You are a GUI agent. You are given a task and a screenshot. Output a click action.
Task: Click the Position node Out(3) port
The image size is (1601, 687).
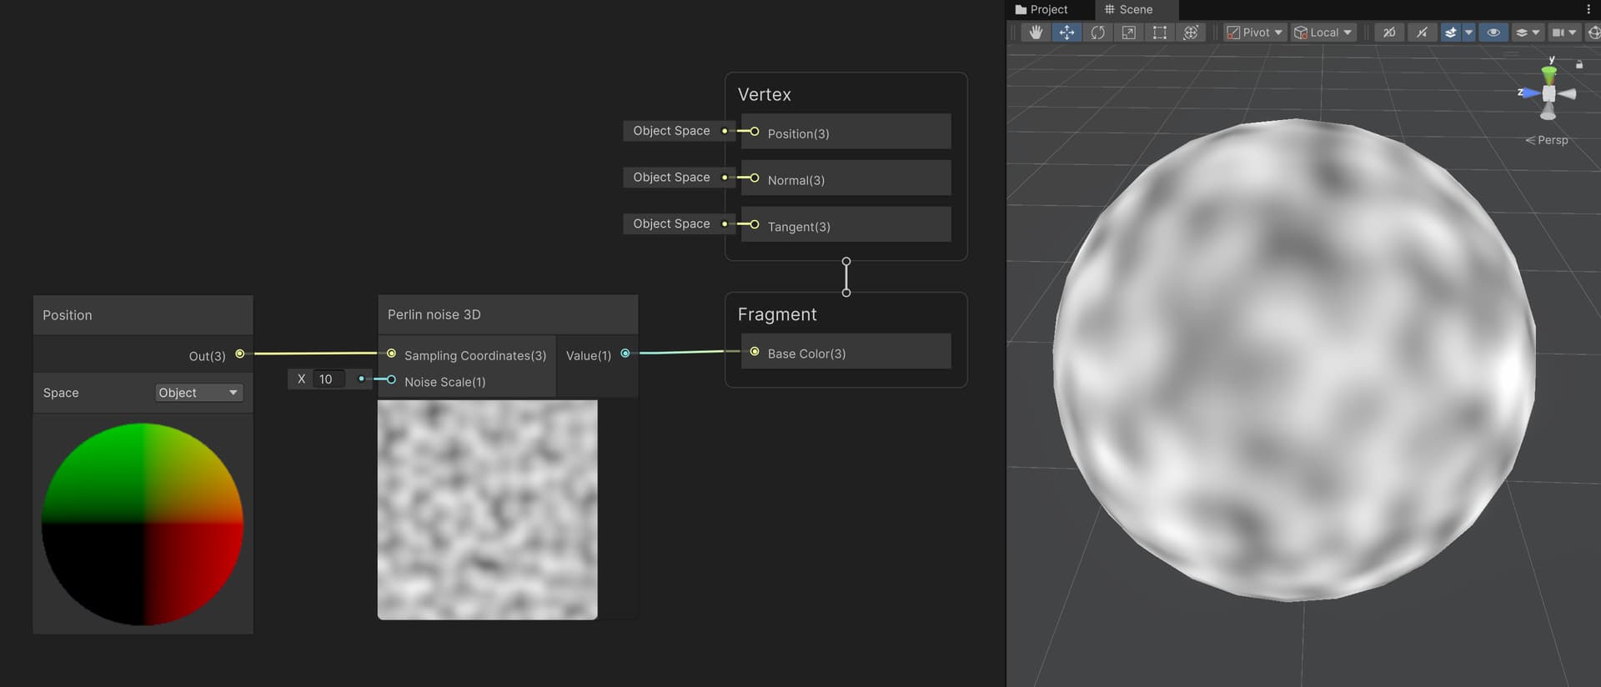pyautogui.click(x=240, y=354)
